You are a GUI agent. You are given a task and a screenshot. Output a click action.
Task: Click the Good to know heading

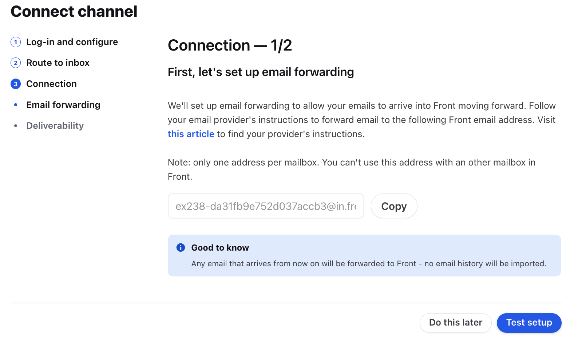(220, 248)
